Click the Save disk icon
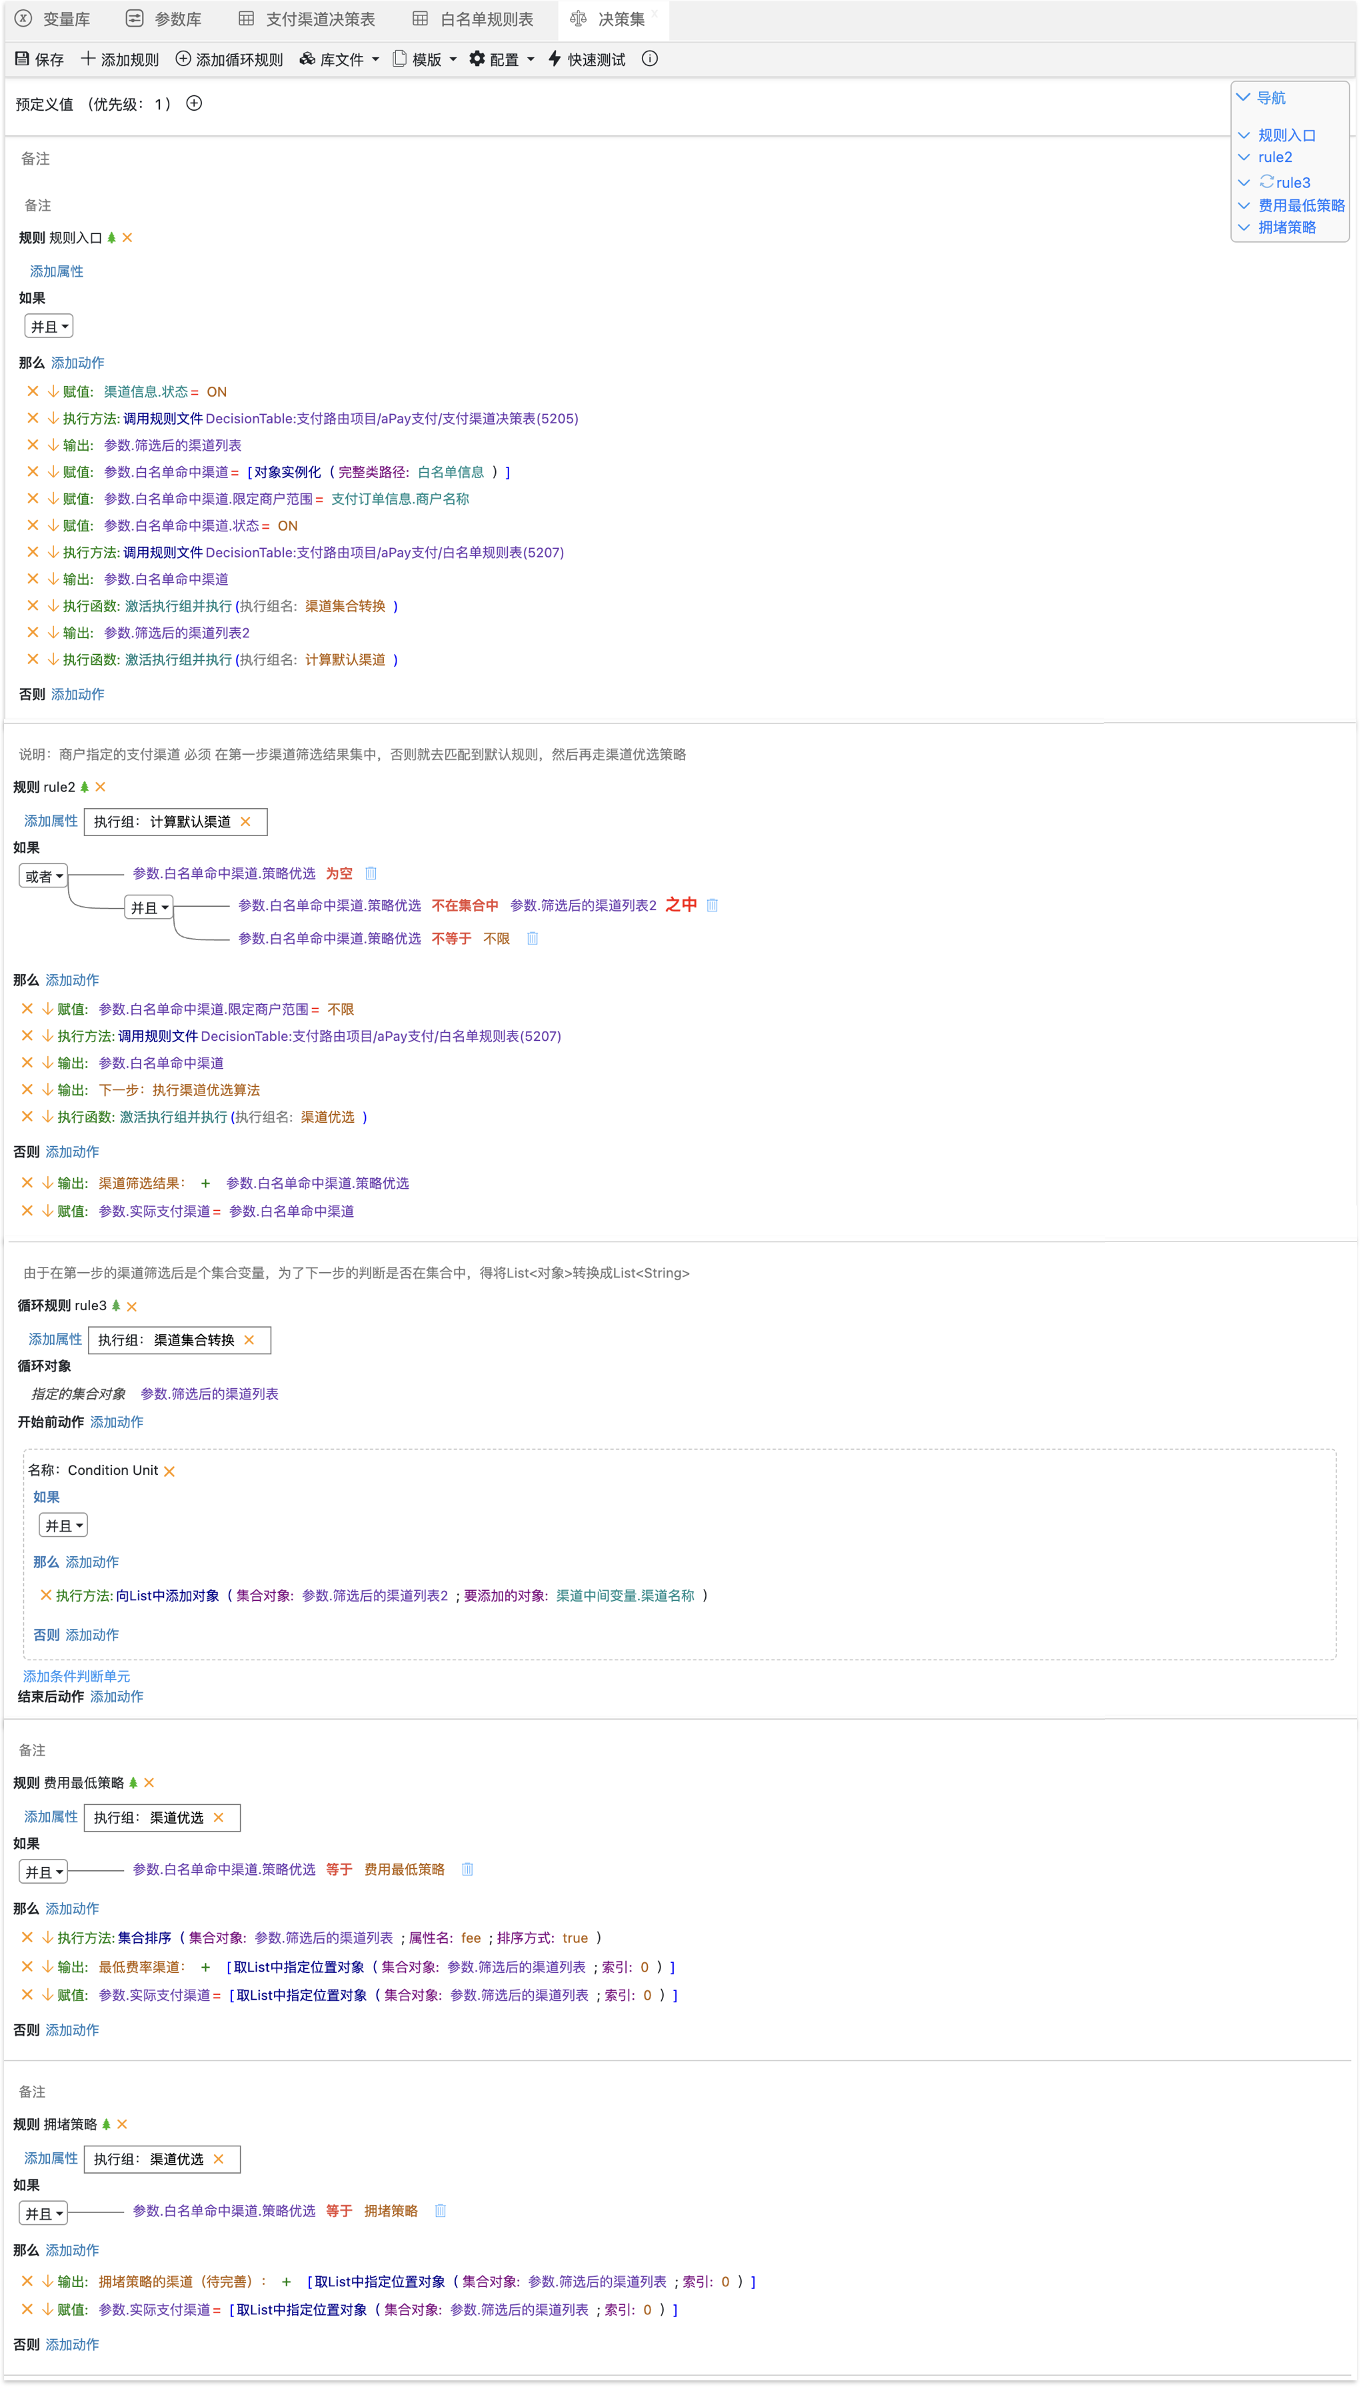The width and height of the screenshot is (1361, 2387). (x=23, y=59)
